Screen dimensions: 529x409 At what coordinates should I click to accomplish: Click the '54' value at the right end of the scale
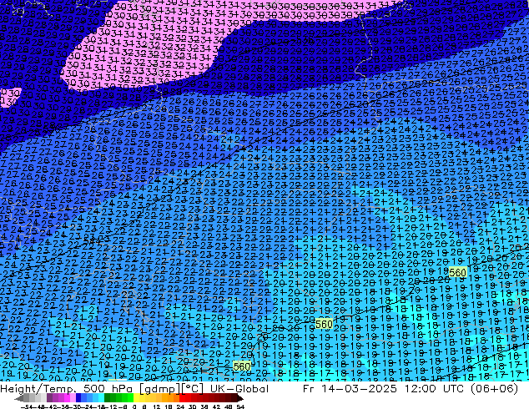[x=240, y=406]
